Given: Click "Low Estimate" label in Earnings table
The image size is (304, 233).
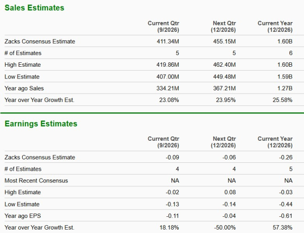Looking at the screenshot, I should [22, 204].
